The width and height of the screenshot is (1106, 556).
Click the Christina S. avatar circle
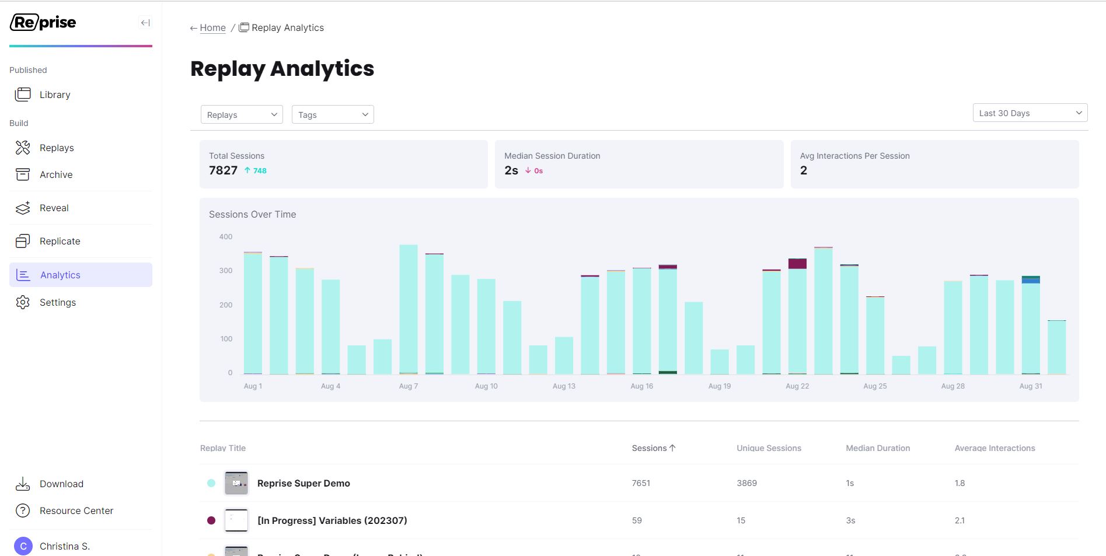(23, 546)
